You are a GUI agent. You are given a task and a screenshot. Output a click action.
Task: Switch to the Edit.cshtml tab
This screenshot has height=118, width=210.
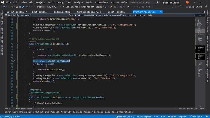point(39,12)
